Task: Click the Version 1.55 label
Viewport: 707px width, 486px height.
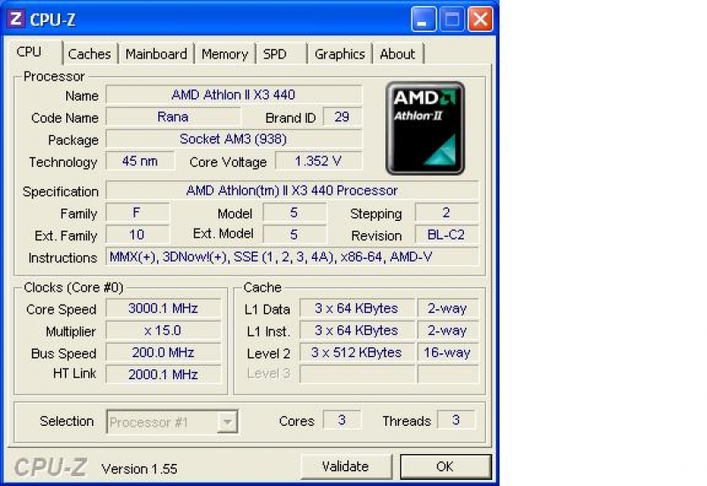Action: tap(140, 469)
